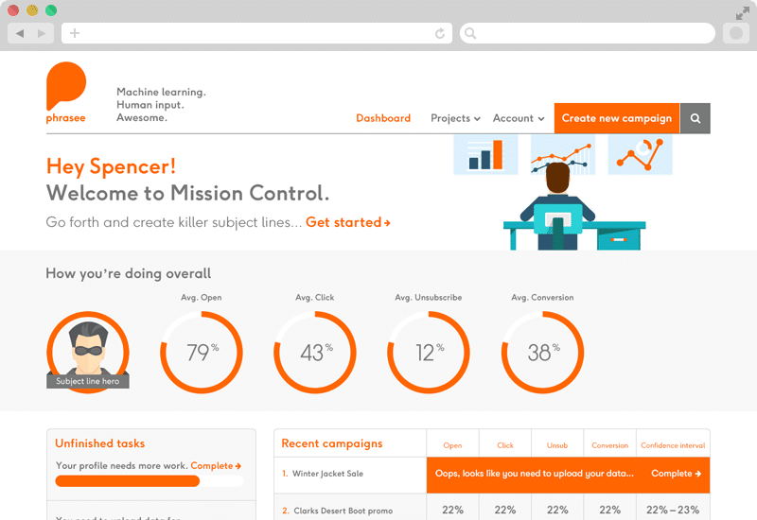
Task: Follow the Get started link
Action: click(347, 223)
